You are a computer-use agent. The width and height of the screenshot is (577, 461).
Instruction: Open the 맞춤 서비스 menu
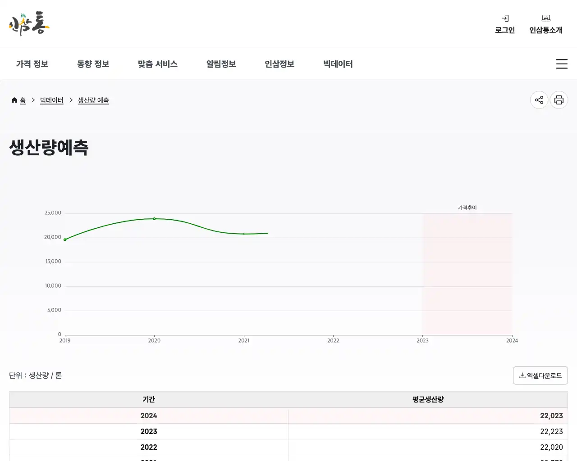158,64
